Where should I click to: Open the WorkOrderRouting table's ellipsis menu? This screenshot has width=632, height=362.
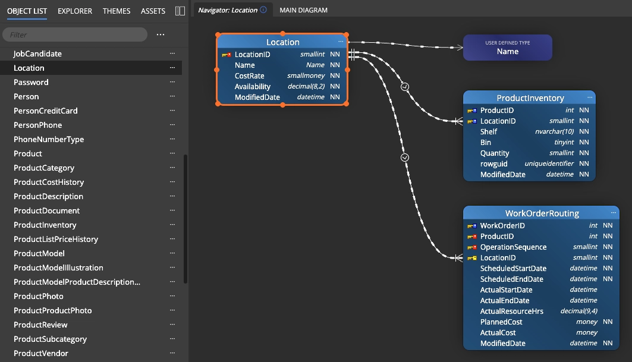[614, 213]
